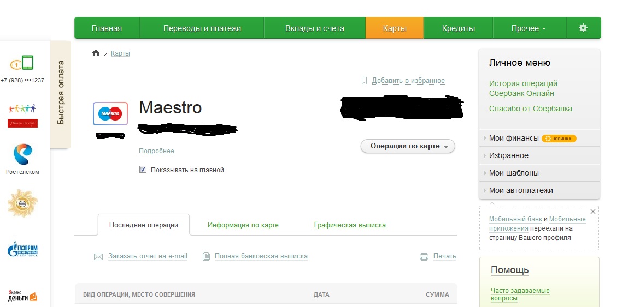Open the Операции по карте dropdown
This screenshot has width=640, height=307.
tap(408, 146)
